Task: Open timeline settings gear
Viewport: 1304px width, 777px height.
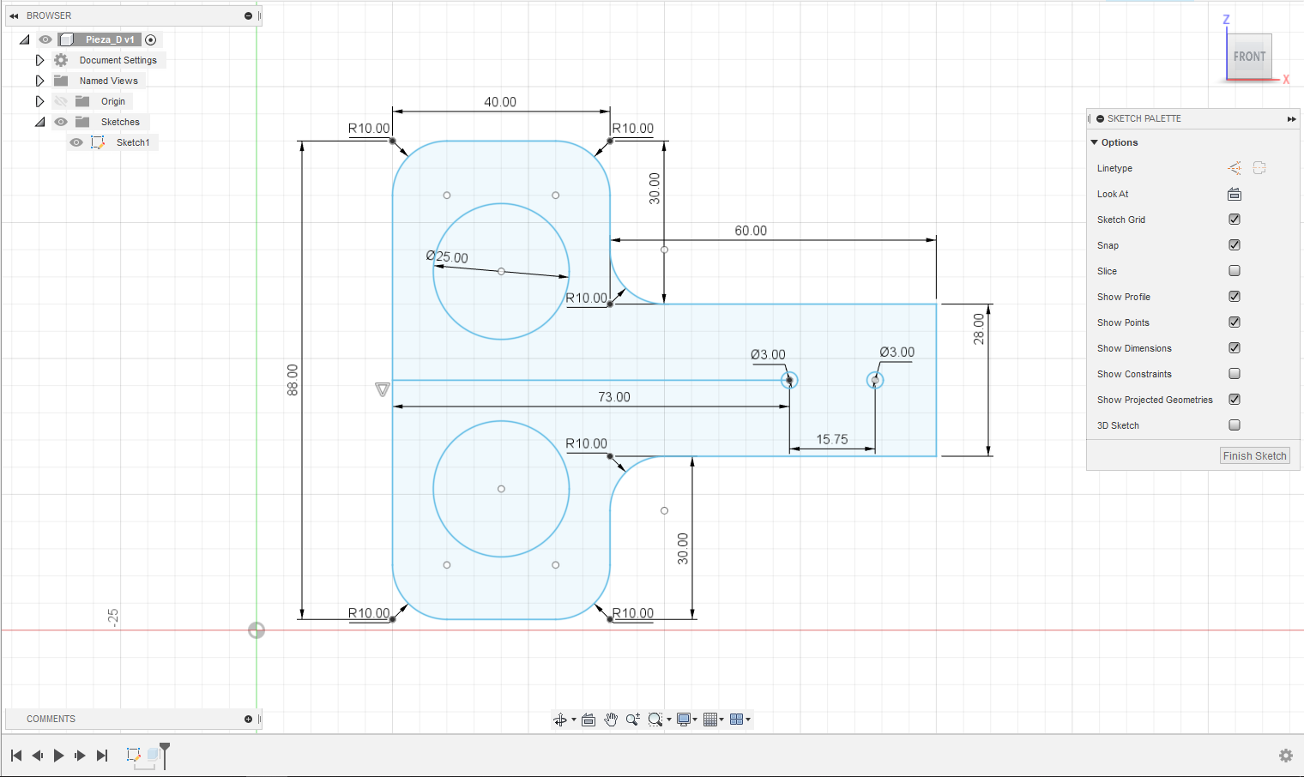Action: point(1286,756)
